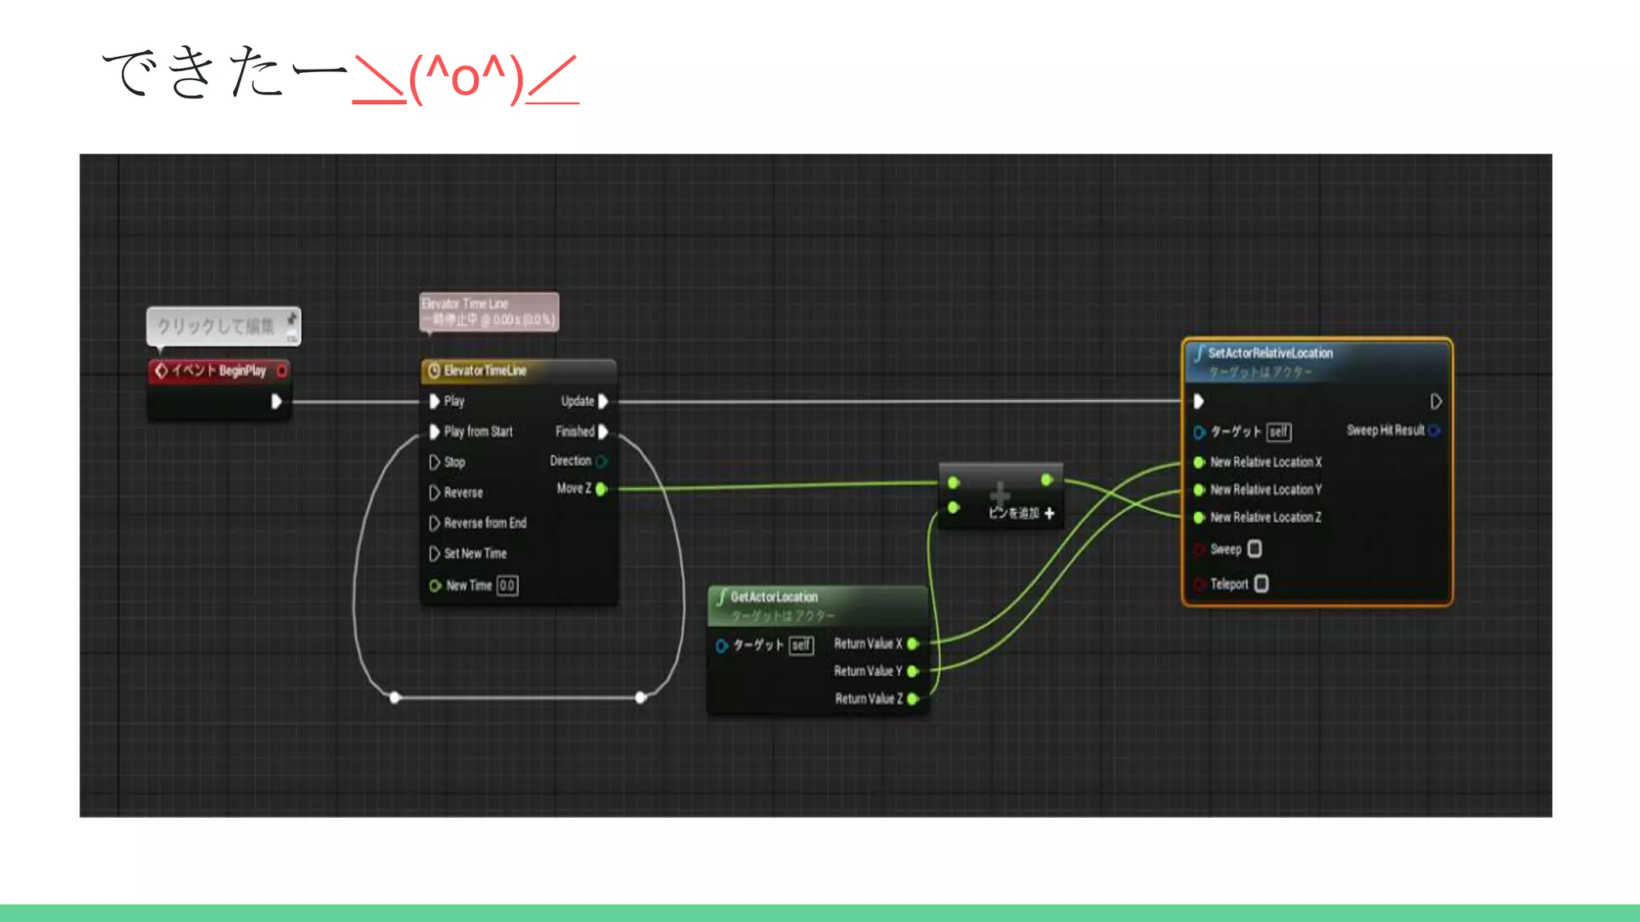Click the Update output execution pin
The width and height of the screenshot is (1640, 922).
603,401
